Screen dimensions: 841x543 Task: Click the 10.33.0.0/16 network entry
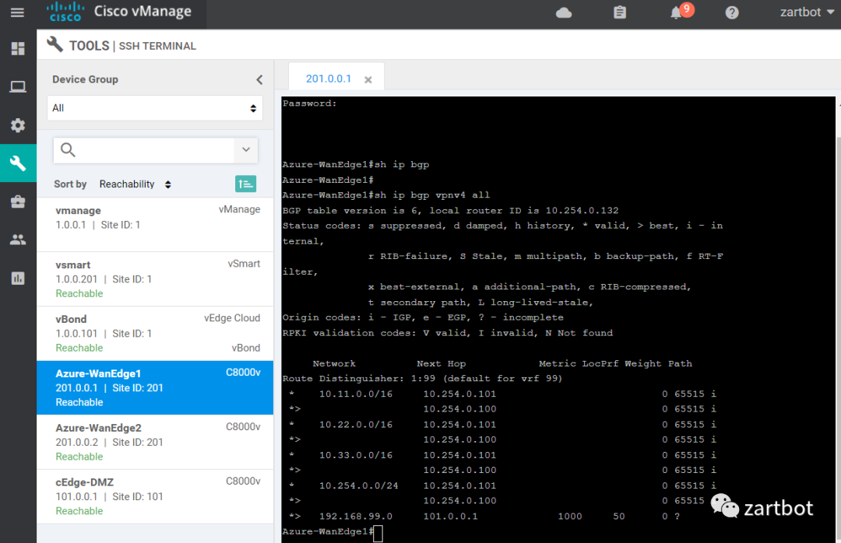356,455
